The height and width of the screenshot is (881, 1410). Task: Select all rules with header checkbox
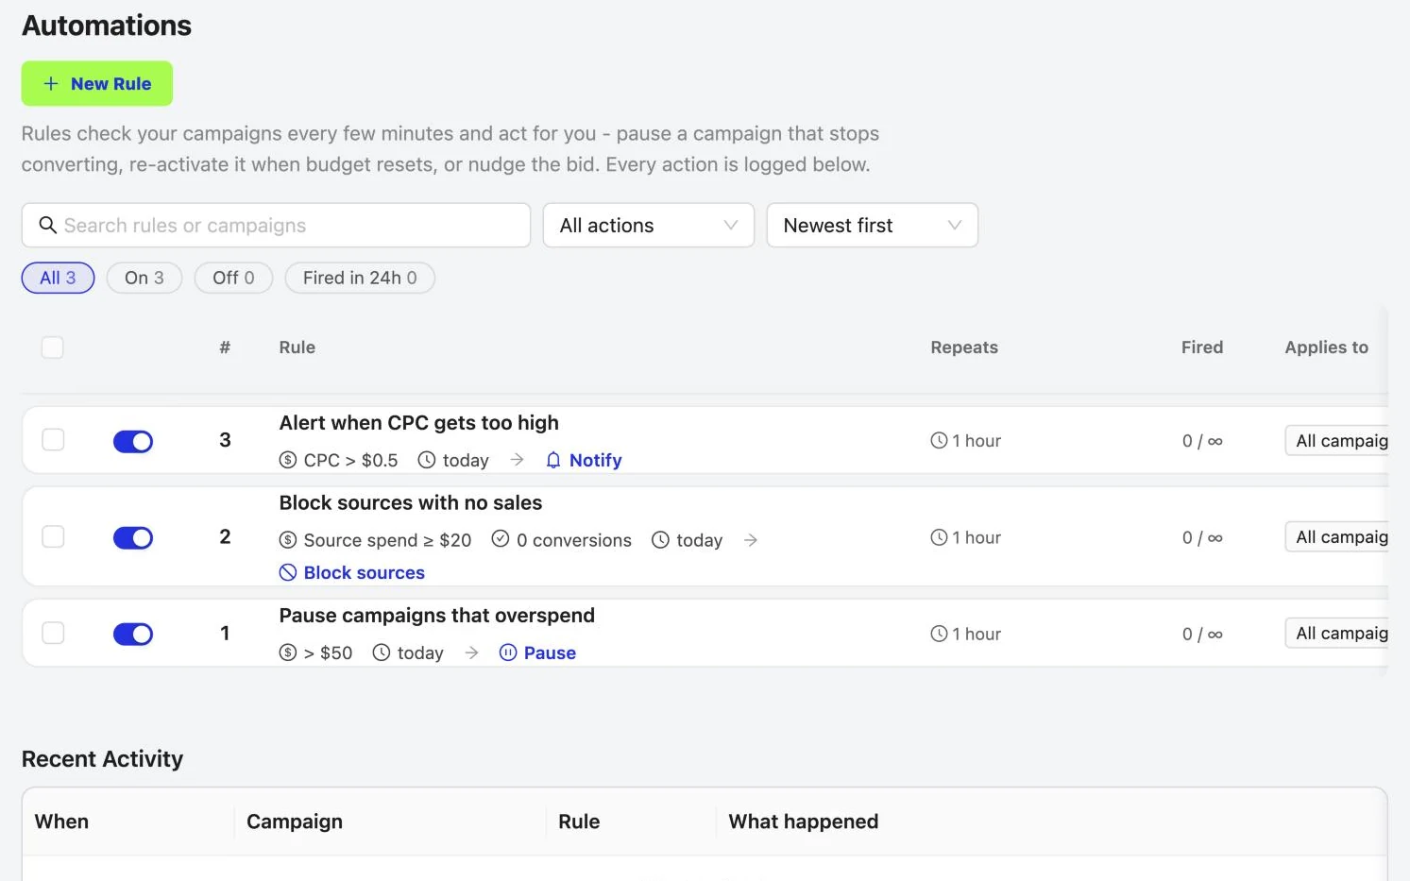click(x=53, y=347)
